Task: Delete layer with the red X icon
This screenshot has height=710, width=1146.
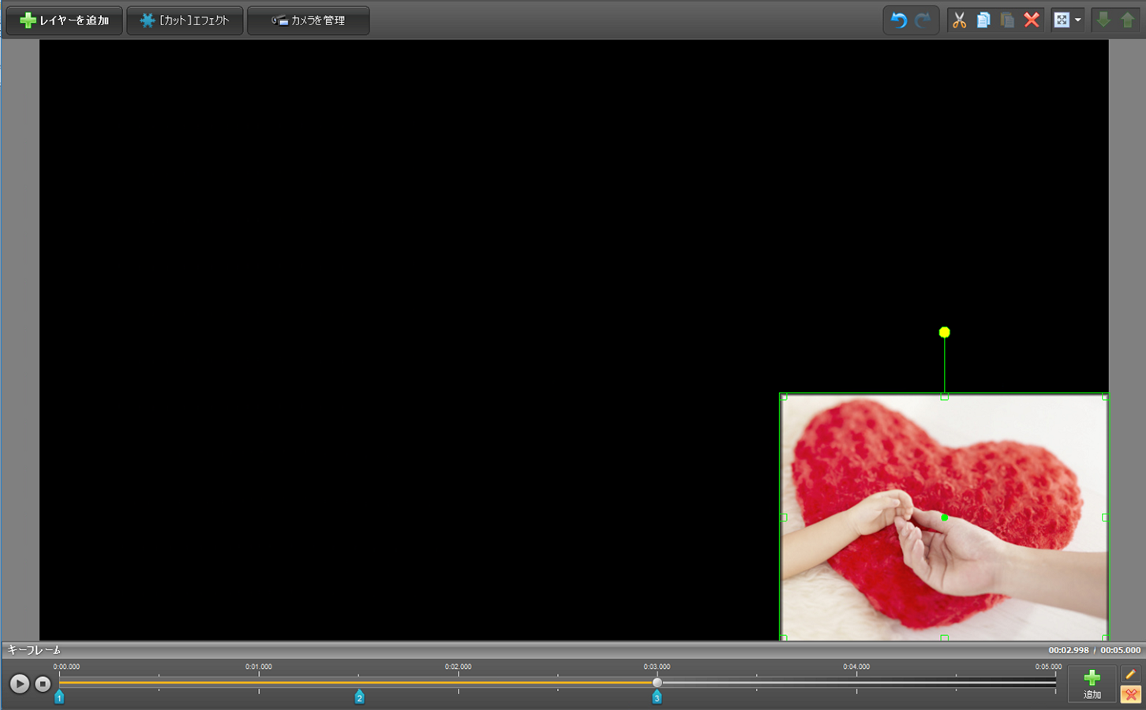Action: (1032, 21)
